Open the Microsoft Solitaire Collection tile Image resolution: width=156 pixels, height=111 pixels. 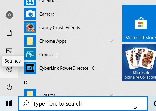pyautogui.click(x=139, y=62)
